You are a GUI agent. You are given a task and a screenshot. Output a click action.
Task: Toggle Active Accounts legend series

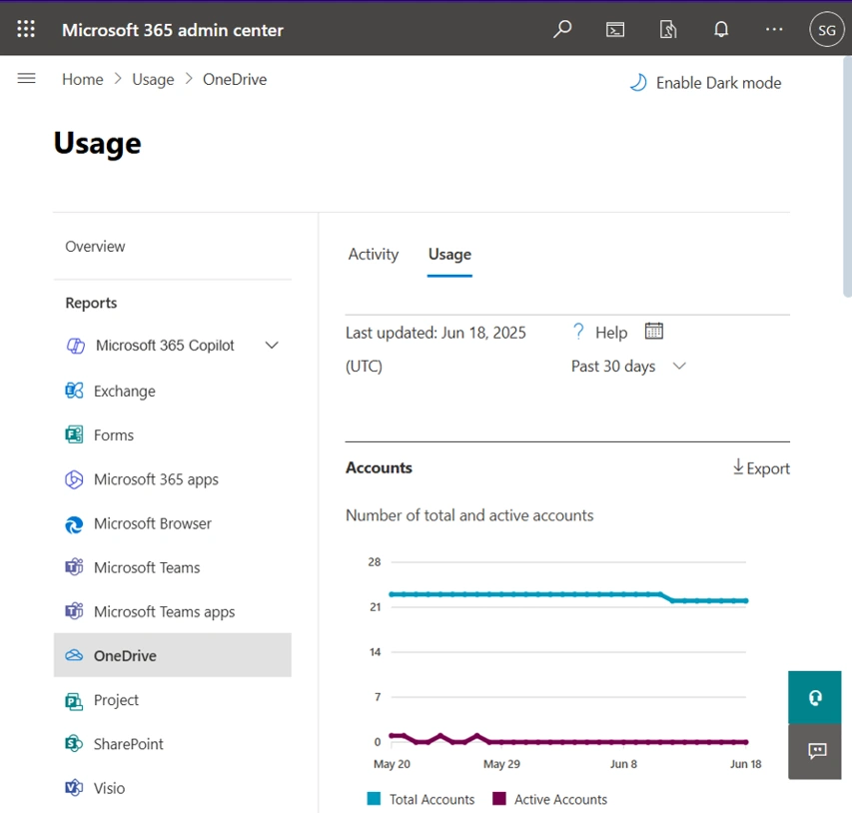(x=549, y=799)
